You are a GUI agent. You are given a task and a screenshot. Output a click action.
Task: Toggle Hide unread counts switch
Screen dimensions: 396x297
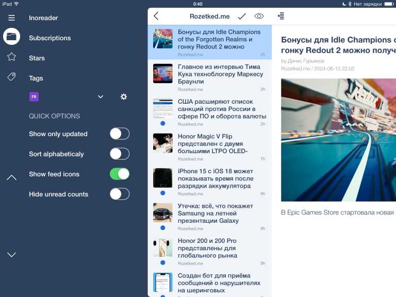click(120, 194)
